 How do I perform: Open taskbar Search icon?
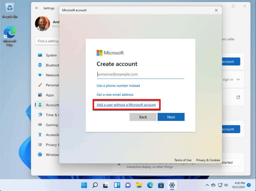[x=95, y=185]
